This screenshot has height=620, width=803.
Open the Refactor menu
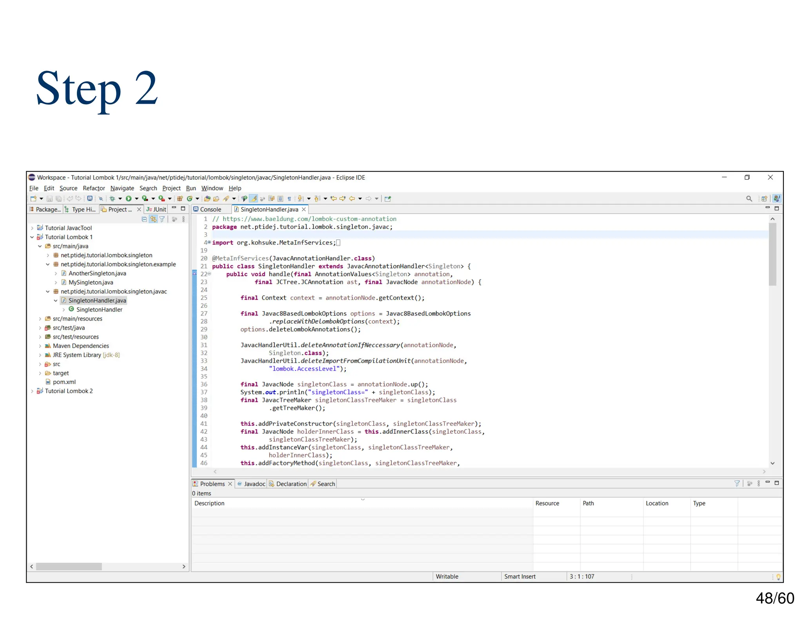94,188
